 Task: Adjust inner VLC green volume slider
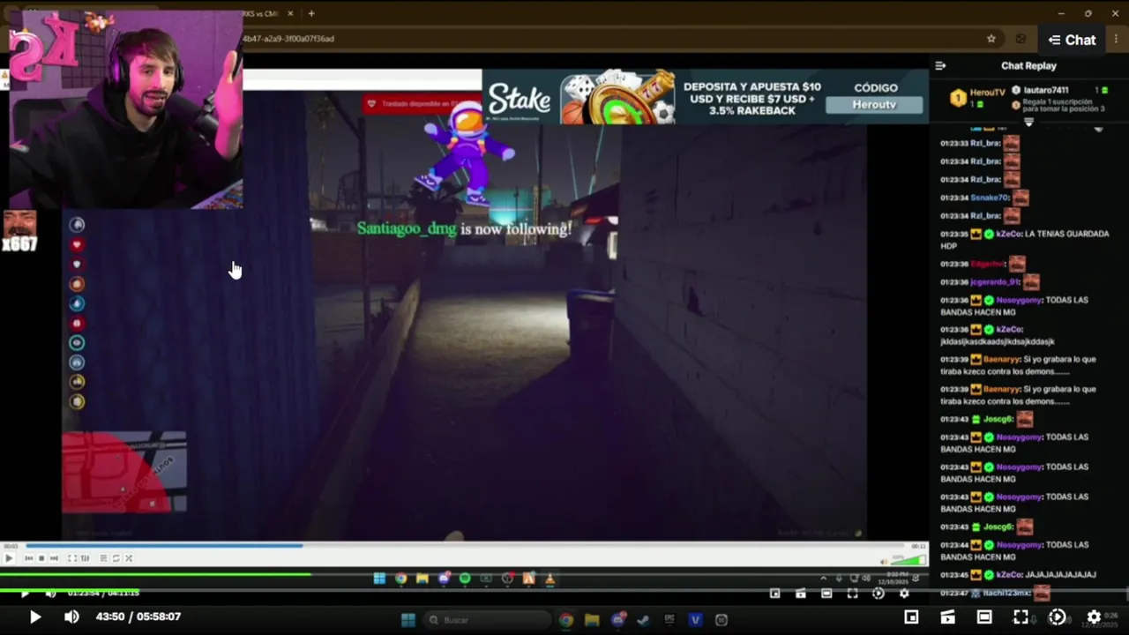pyautogui.click(x=908, y=560)
